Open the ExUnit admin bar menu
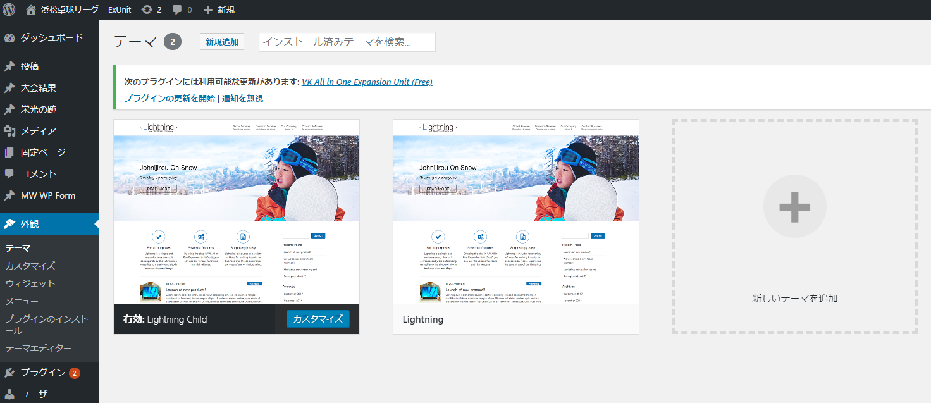The width and height of the screenshot is (931, 403). 120,9
